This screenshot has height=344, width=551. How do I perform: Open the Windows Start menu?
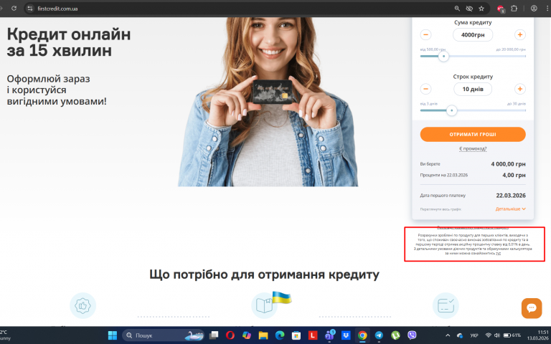coord(113,335)
